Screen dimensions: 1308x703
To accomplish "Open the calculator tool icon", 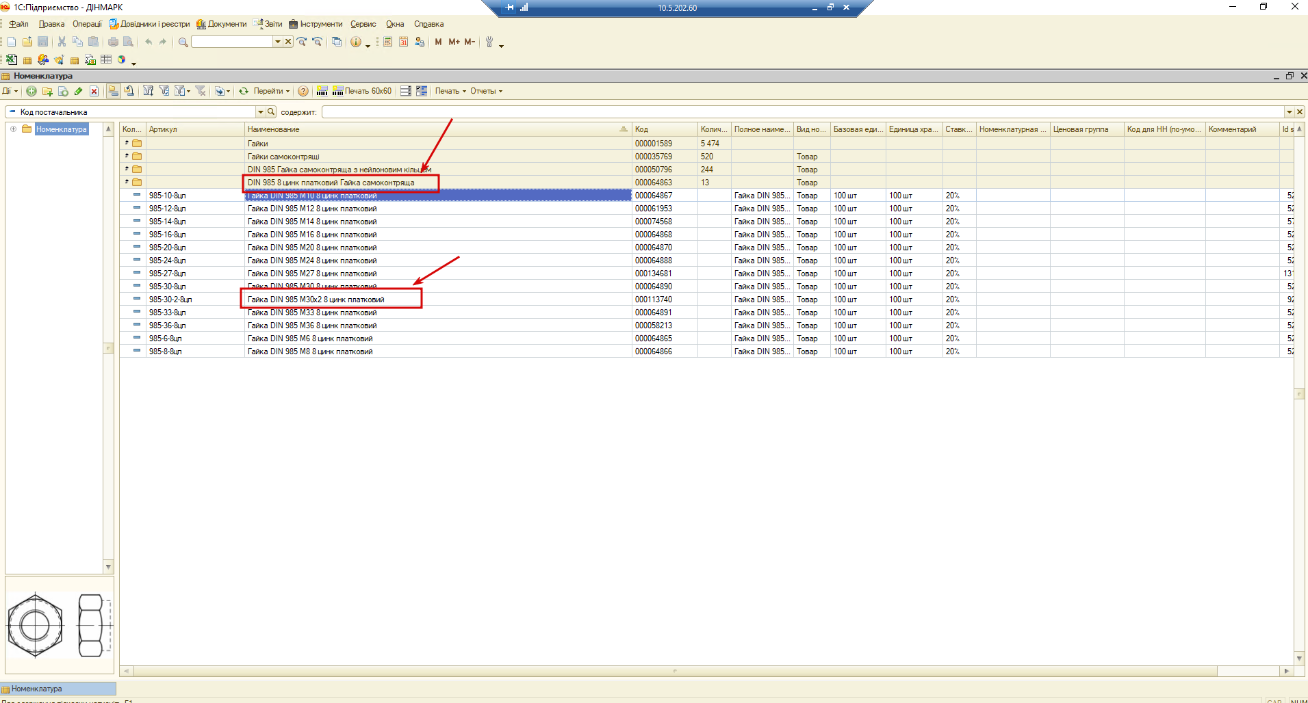I will (387, 42).
